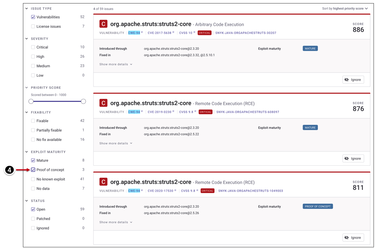Open SNYK-JAVA-ORGAPACHESTRUTS-608097 link
375x249 pixels.
click(x=248, y=112)
